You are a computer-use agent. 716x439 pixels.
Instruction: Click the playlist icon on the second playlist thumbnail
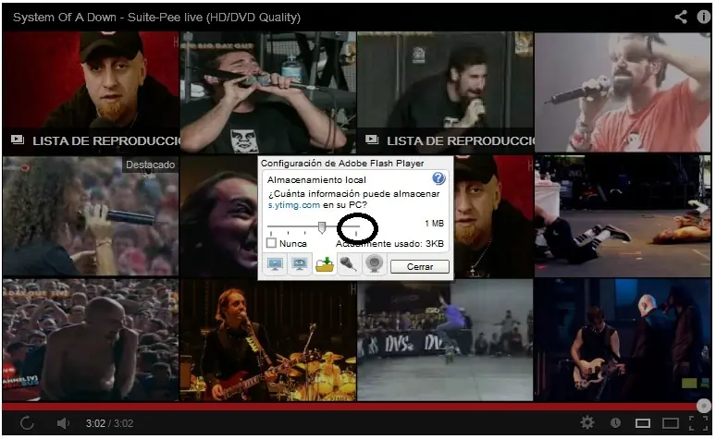click(372, 140)
